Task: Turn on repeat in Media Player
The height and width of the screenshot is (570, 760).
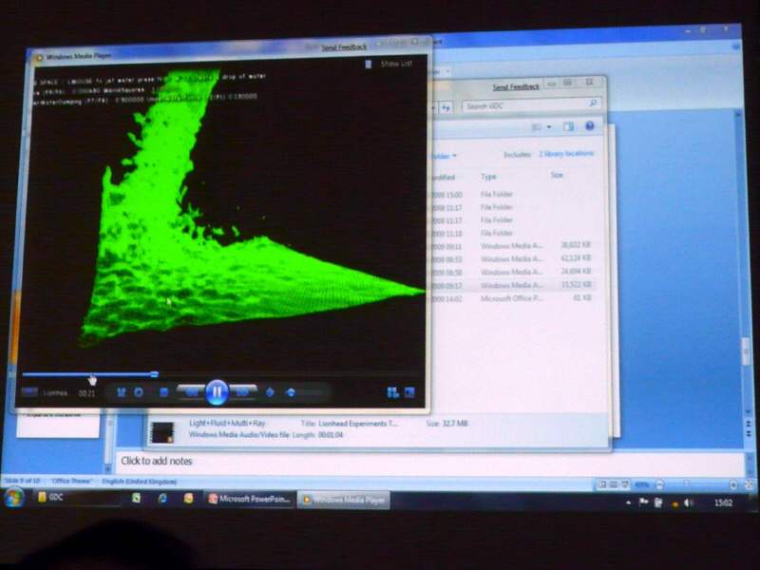Action: click(x=139, y=392)
